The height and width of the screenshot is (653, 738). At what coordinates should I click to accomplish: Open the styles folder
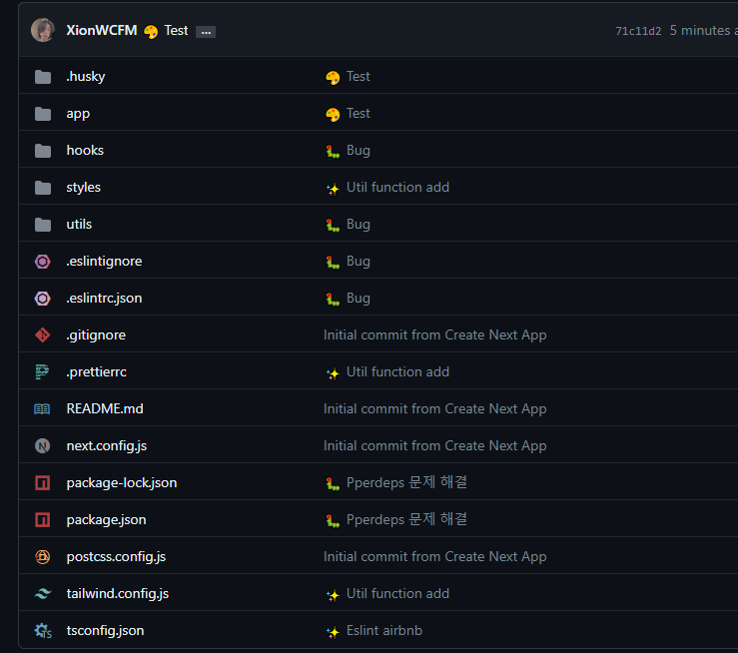[x=83, y=188]
